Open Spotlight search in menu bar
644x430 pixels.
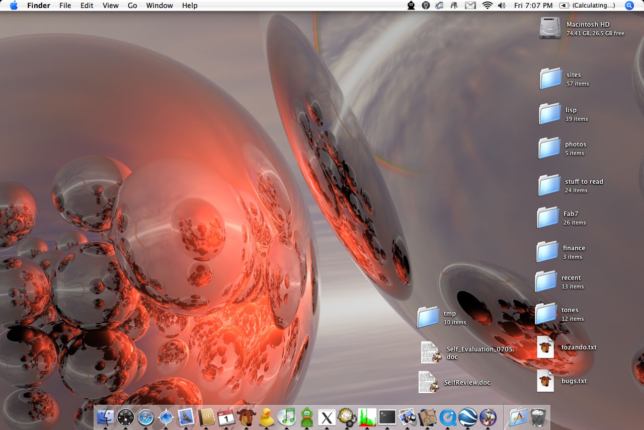[x=629, y=6]
